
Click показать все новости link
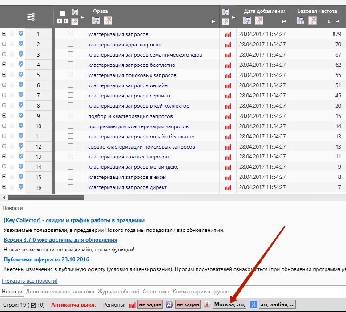coord(29,281)
